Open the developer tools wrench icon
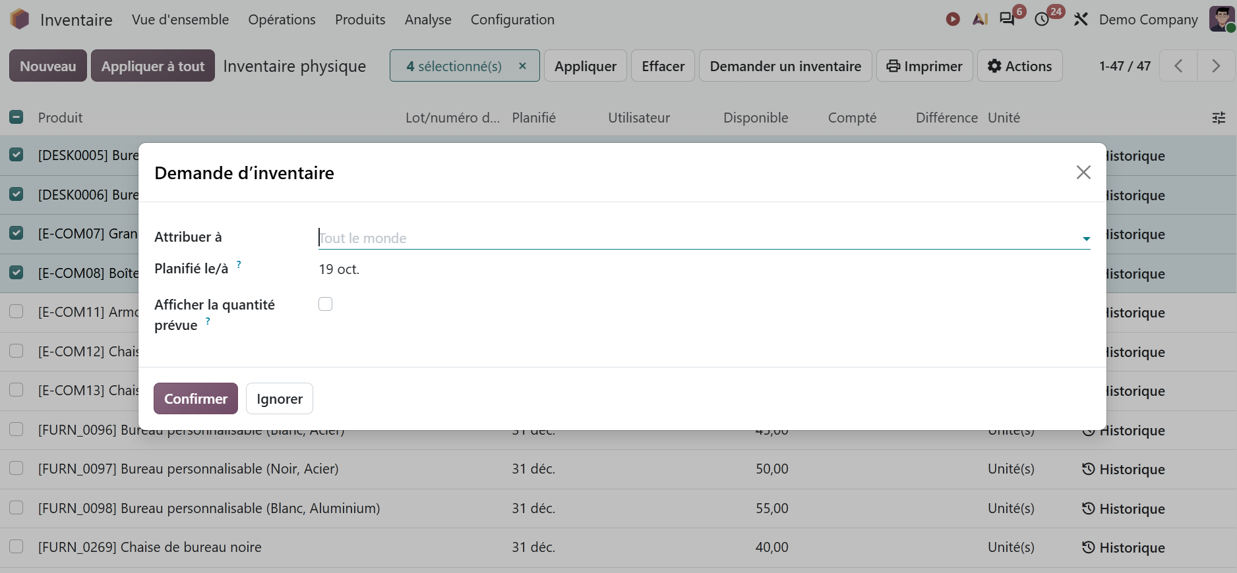 1080,20
